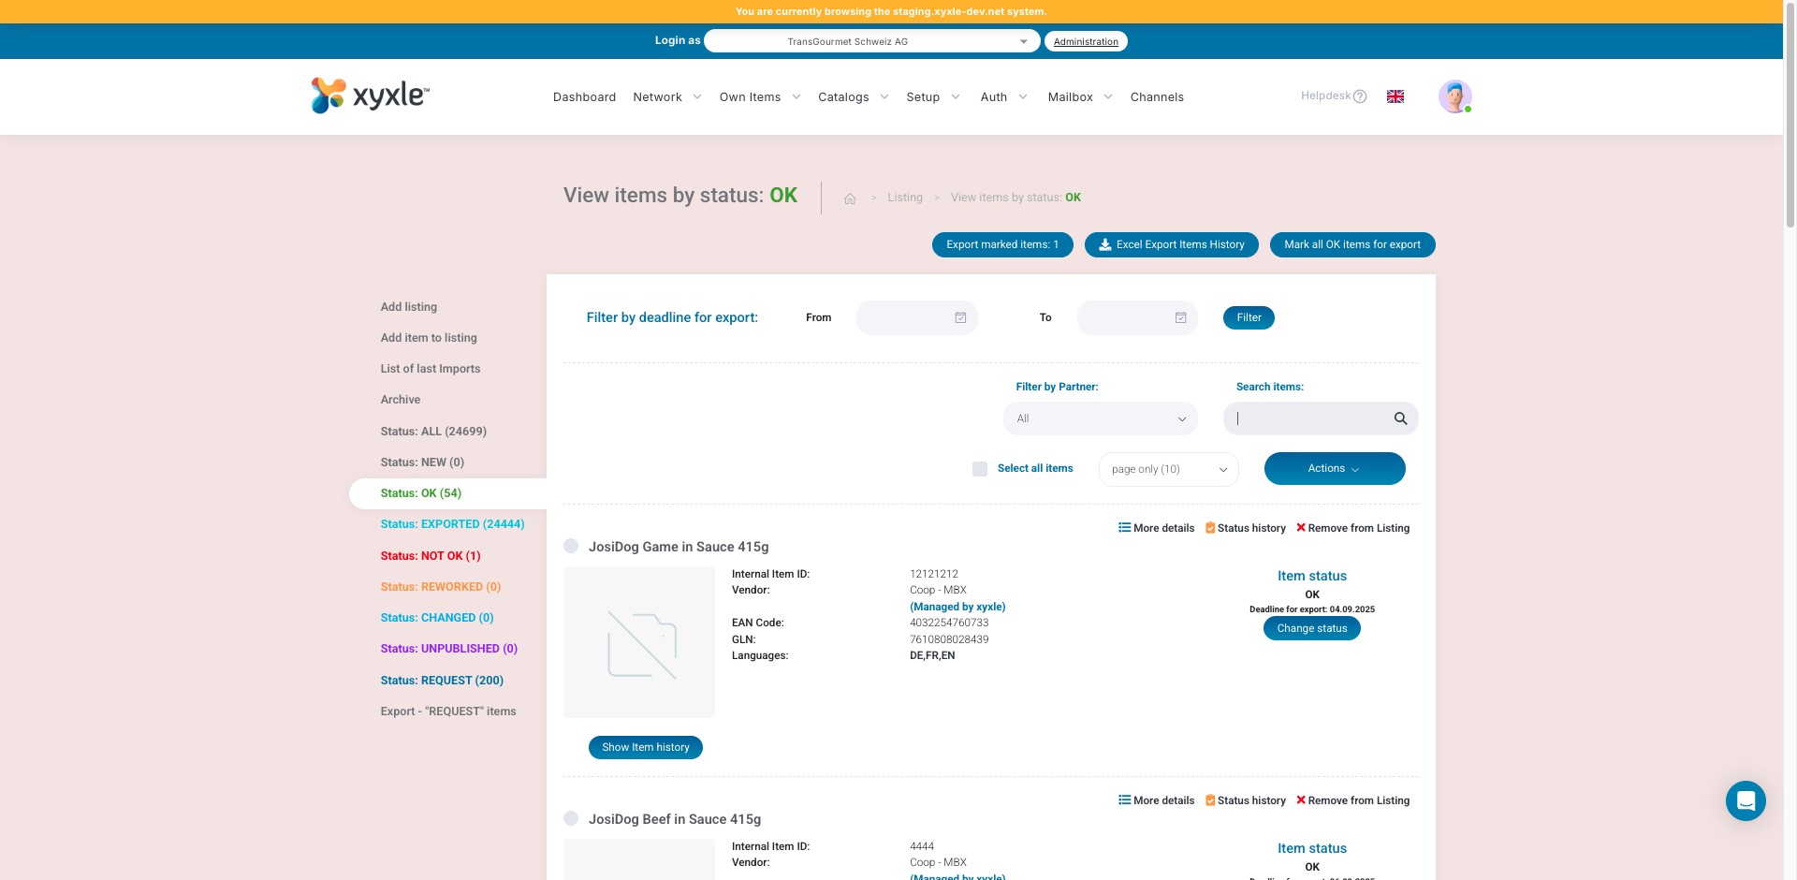Viewport: 1797px width, 880px height.
Task: Focus the From deadline date field
Action: pos(917,318)
